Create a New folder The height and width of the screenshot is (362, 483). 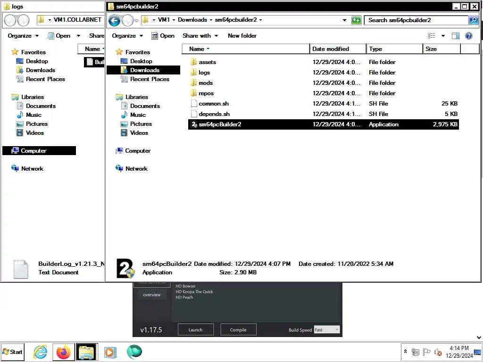point(242,36)
